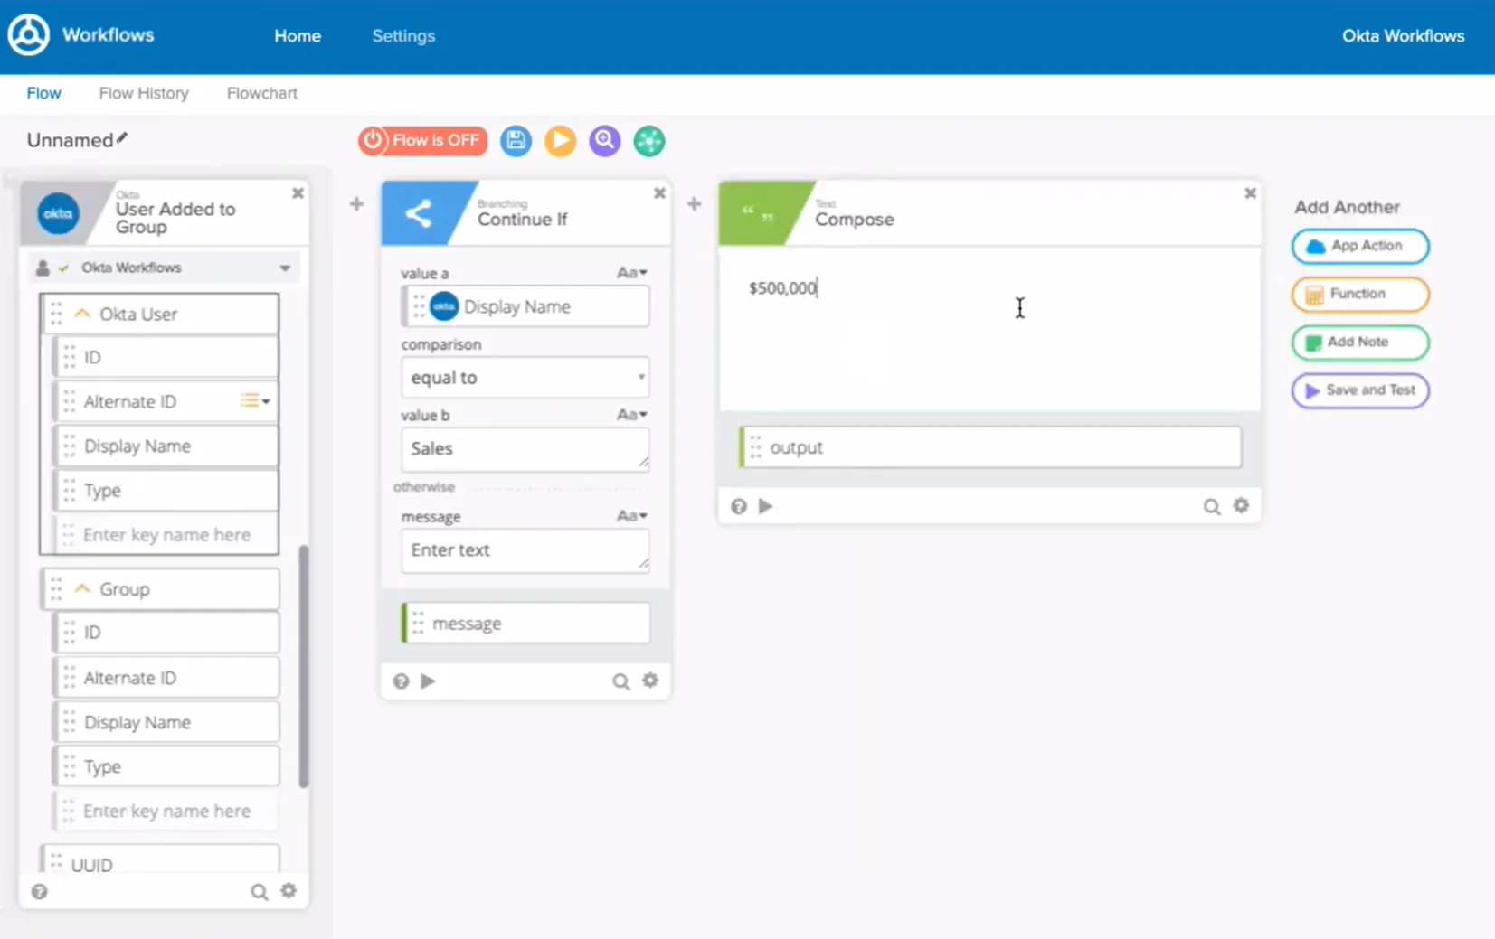This screenshot has width=1495, height=939.
Task: Click gear icon on User Added to Group card
Action: tap(289, 891)
